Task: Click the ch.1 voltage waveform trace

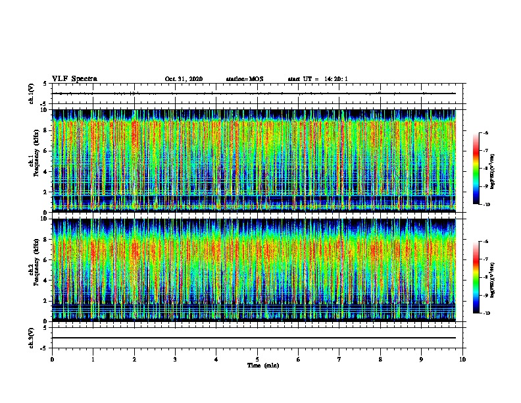Action: (x=254, y=94)
